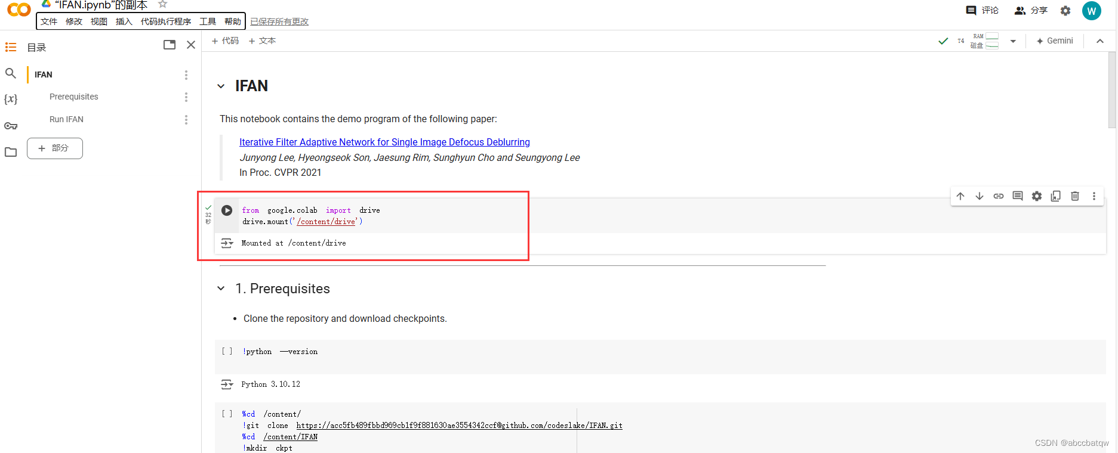Collapse the IFAN section heading
This screenshot has height=453, width=1118.
click(x=221, y=86)
